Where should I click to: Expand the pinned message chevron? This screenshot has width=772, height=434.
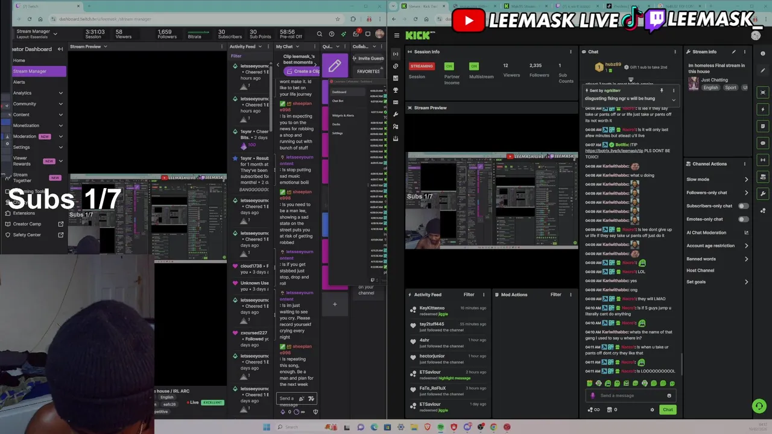(674, 99)
